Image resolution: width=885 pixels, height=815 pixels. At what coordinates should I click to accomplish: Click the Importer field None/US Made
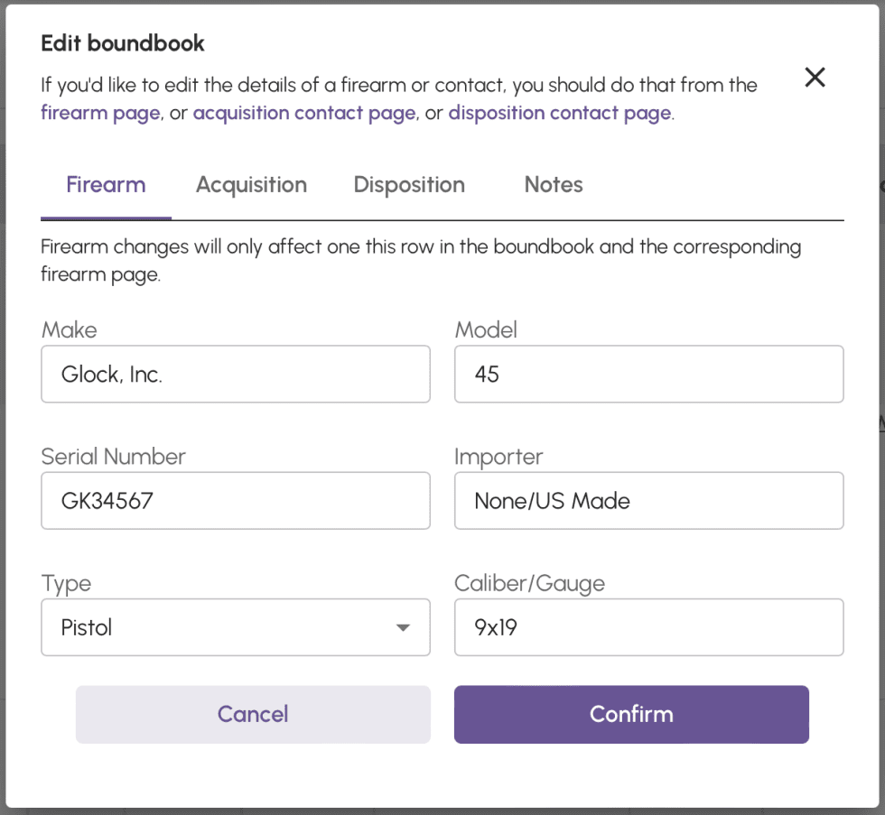point(648,500)
